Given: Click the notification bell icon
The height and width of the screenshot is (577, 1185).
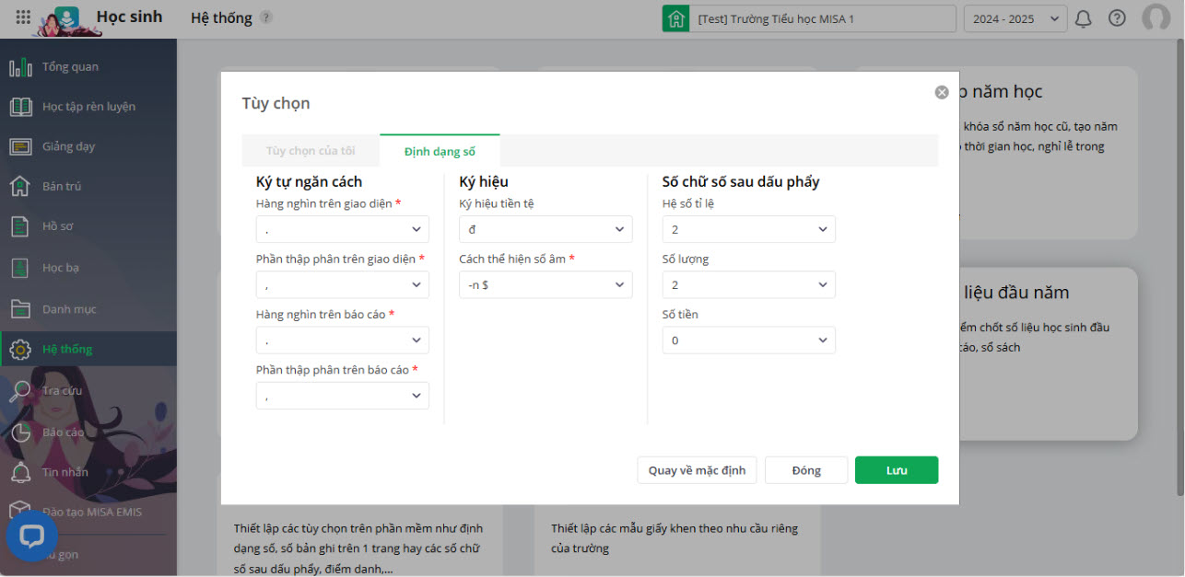Looking at the screenshot, I should [1084, 18].
